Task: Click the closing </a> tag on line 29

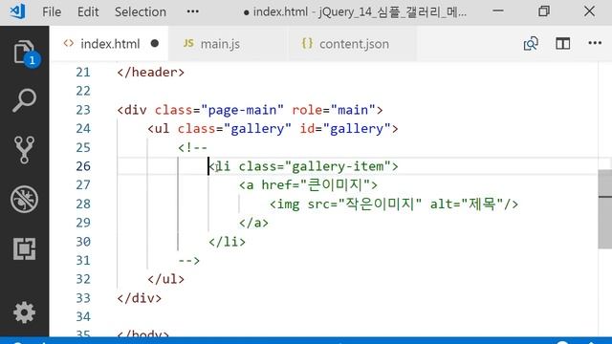Action: 253,223
